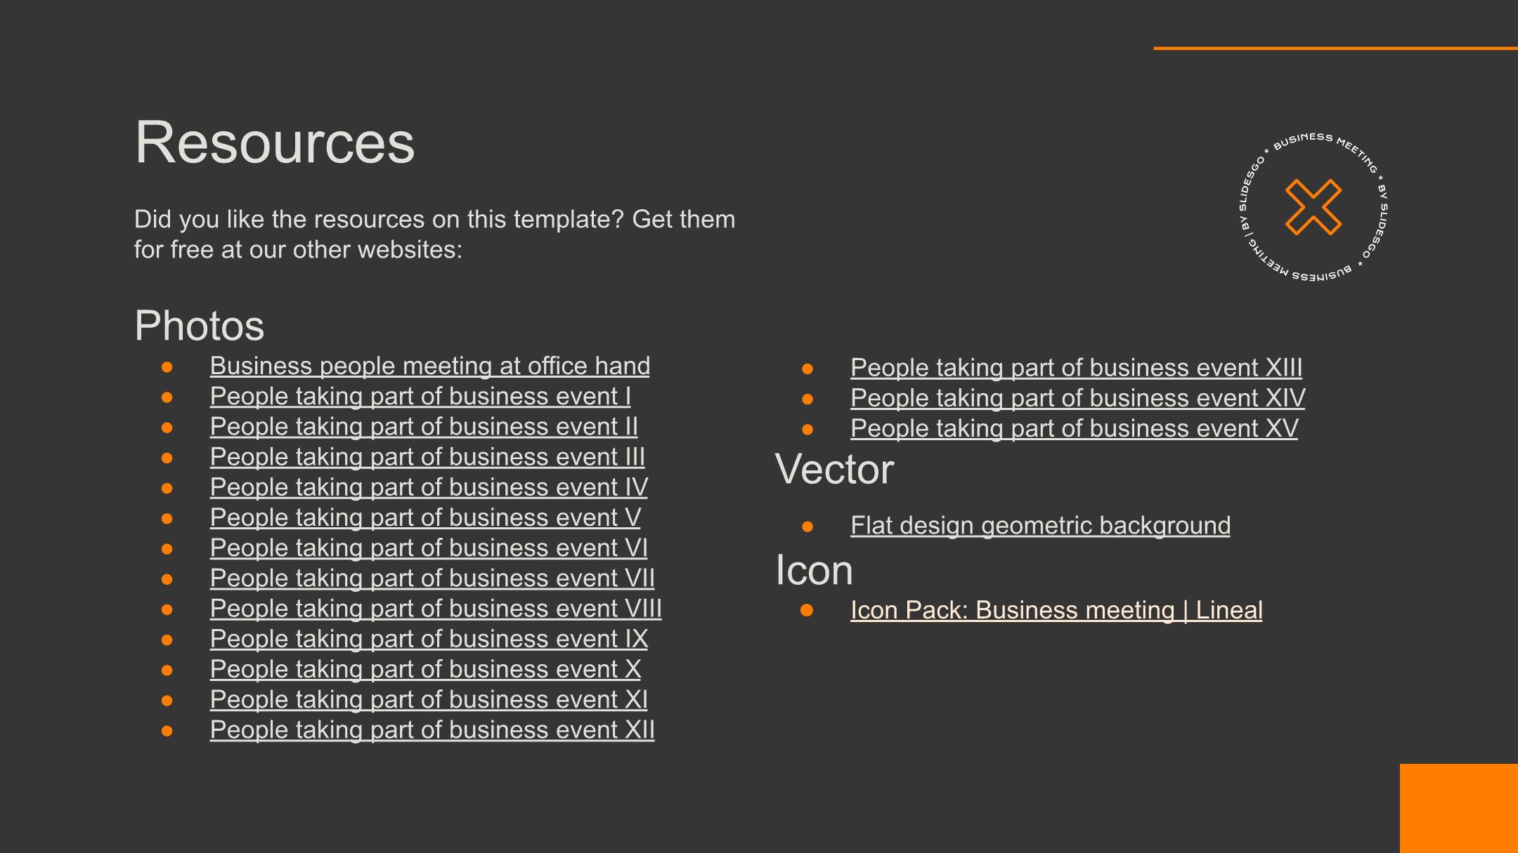Open the business event IX photo link
The height and width of the screenshot is (853, 1518).
[429, 638]
